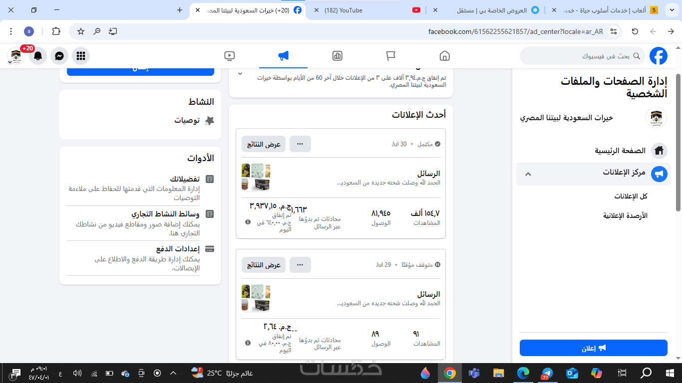Select مركز الإعلانات in the sidebar
The image size is (682, 383).
[x=594, y=174]
